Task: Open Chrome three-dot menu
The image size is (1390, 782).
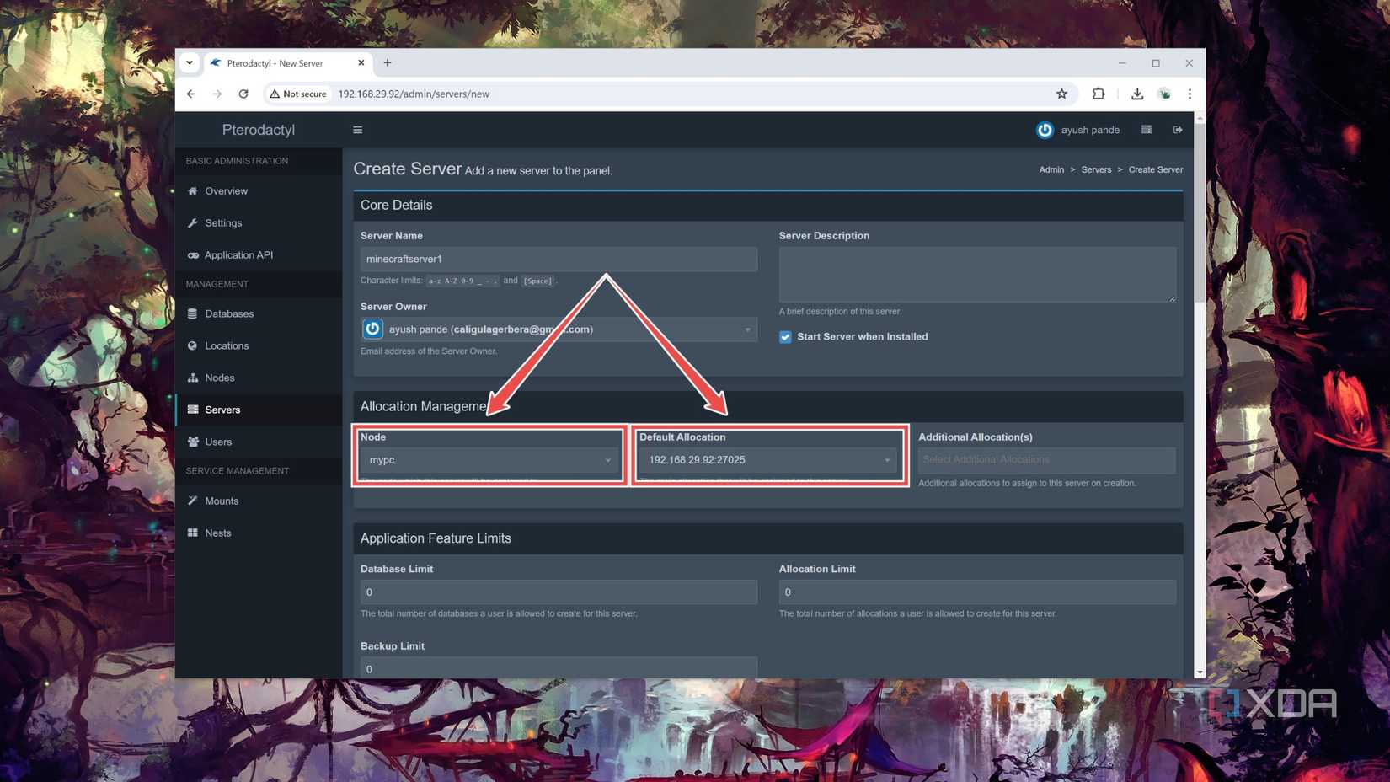Action: 1190,94
